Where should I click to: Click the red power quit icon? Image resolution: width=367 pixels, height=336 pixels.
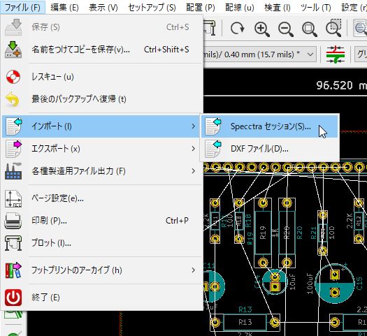(x=13, y=298)
